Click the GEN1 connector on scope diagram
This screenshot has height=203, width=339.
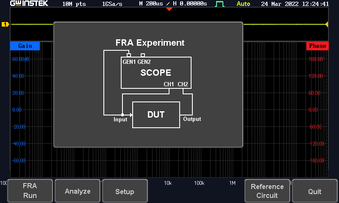tap(128, 55)
